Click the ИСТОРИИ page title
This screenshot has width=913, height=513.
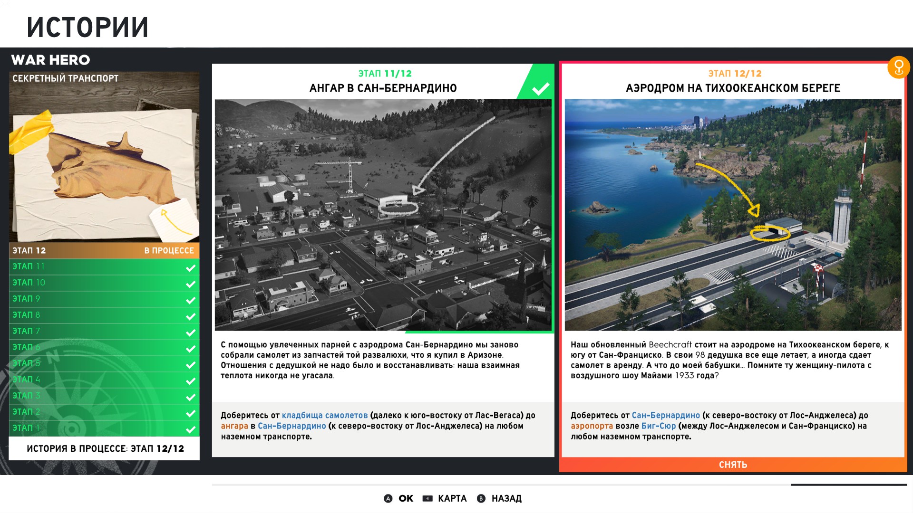[87, 27]
